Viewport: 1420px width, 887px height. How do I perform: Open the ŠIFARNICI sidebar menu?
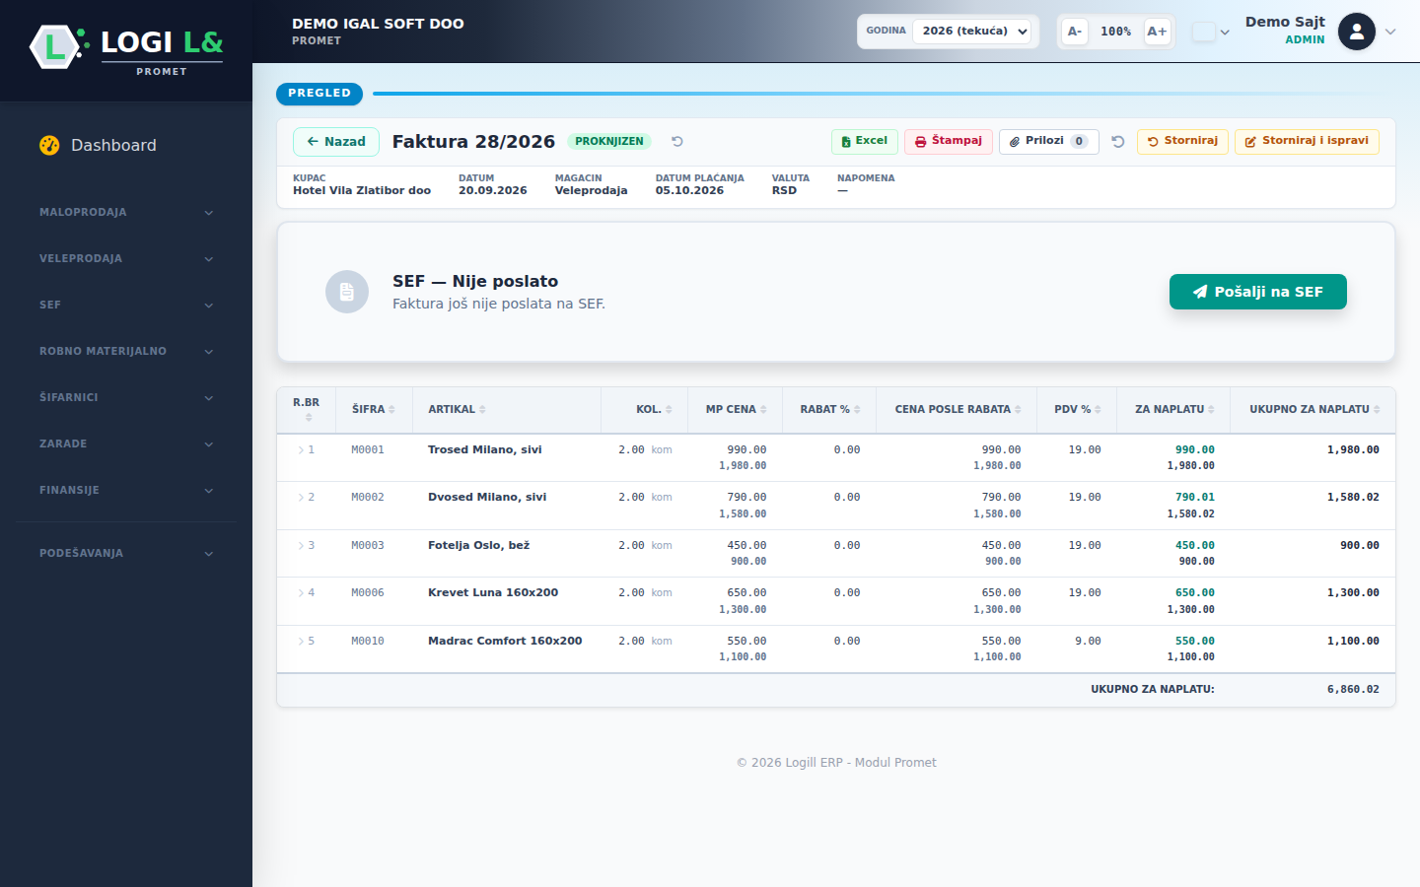point(126,397)
